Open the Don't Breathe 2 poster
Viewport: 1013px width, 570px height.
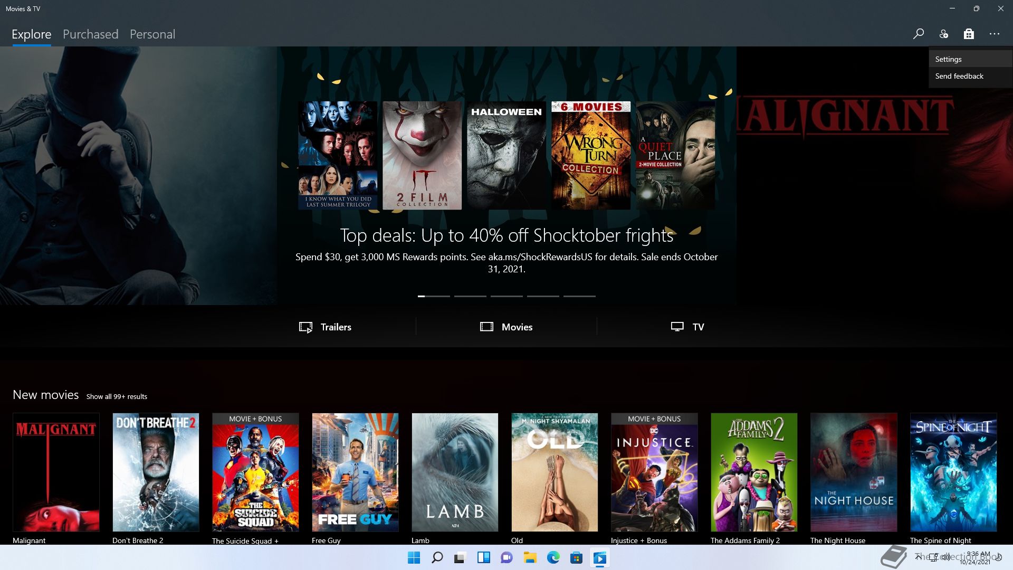tap(156, 472)
